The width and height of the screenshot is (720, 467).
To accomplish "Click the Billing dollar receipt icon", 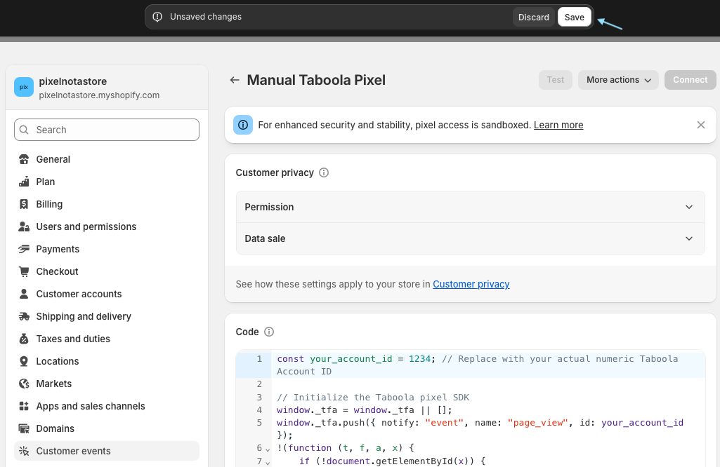I will tap(24, 204).
